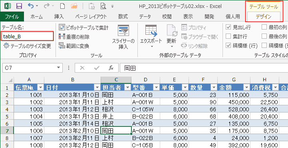
Task: Open filter dropdown for 担当者 column
Action: [x=128, y=88]
